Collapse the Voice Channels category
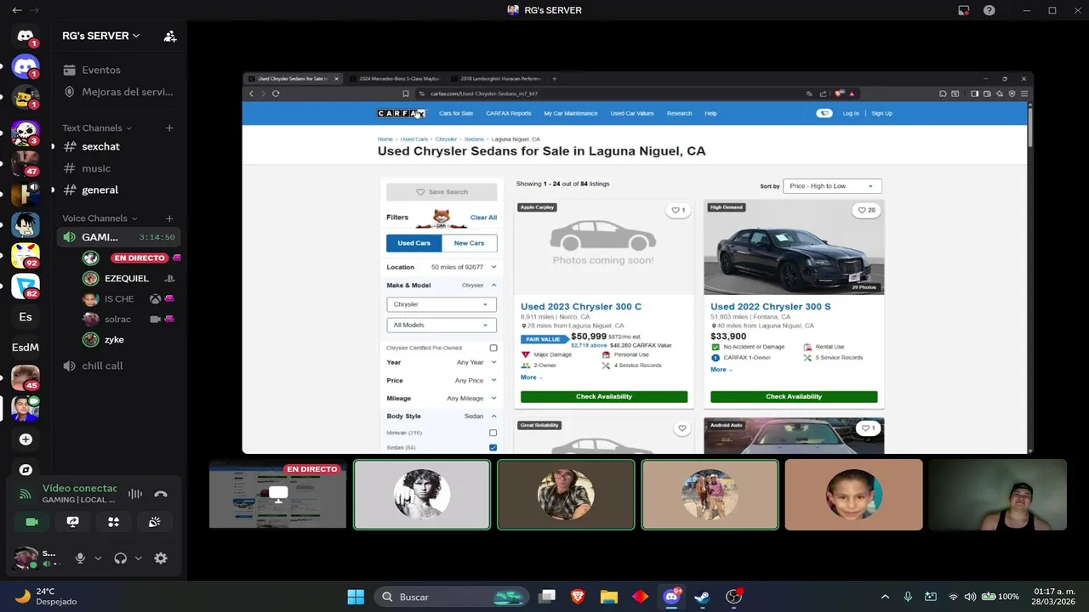 (x=100, y=218)
